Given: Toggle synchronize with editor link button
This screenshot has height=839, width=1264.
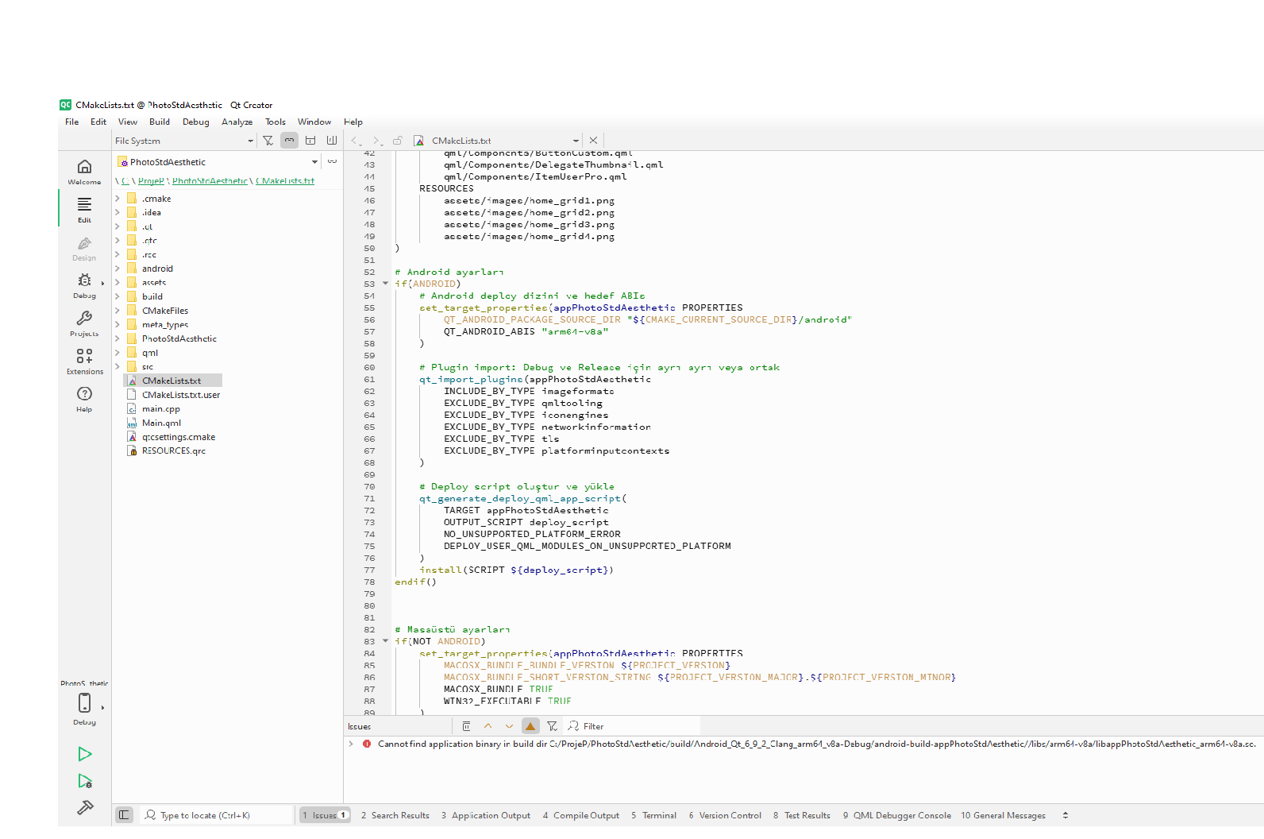Looking at the screenshot, I should pos(290,141).
